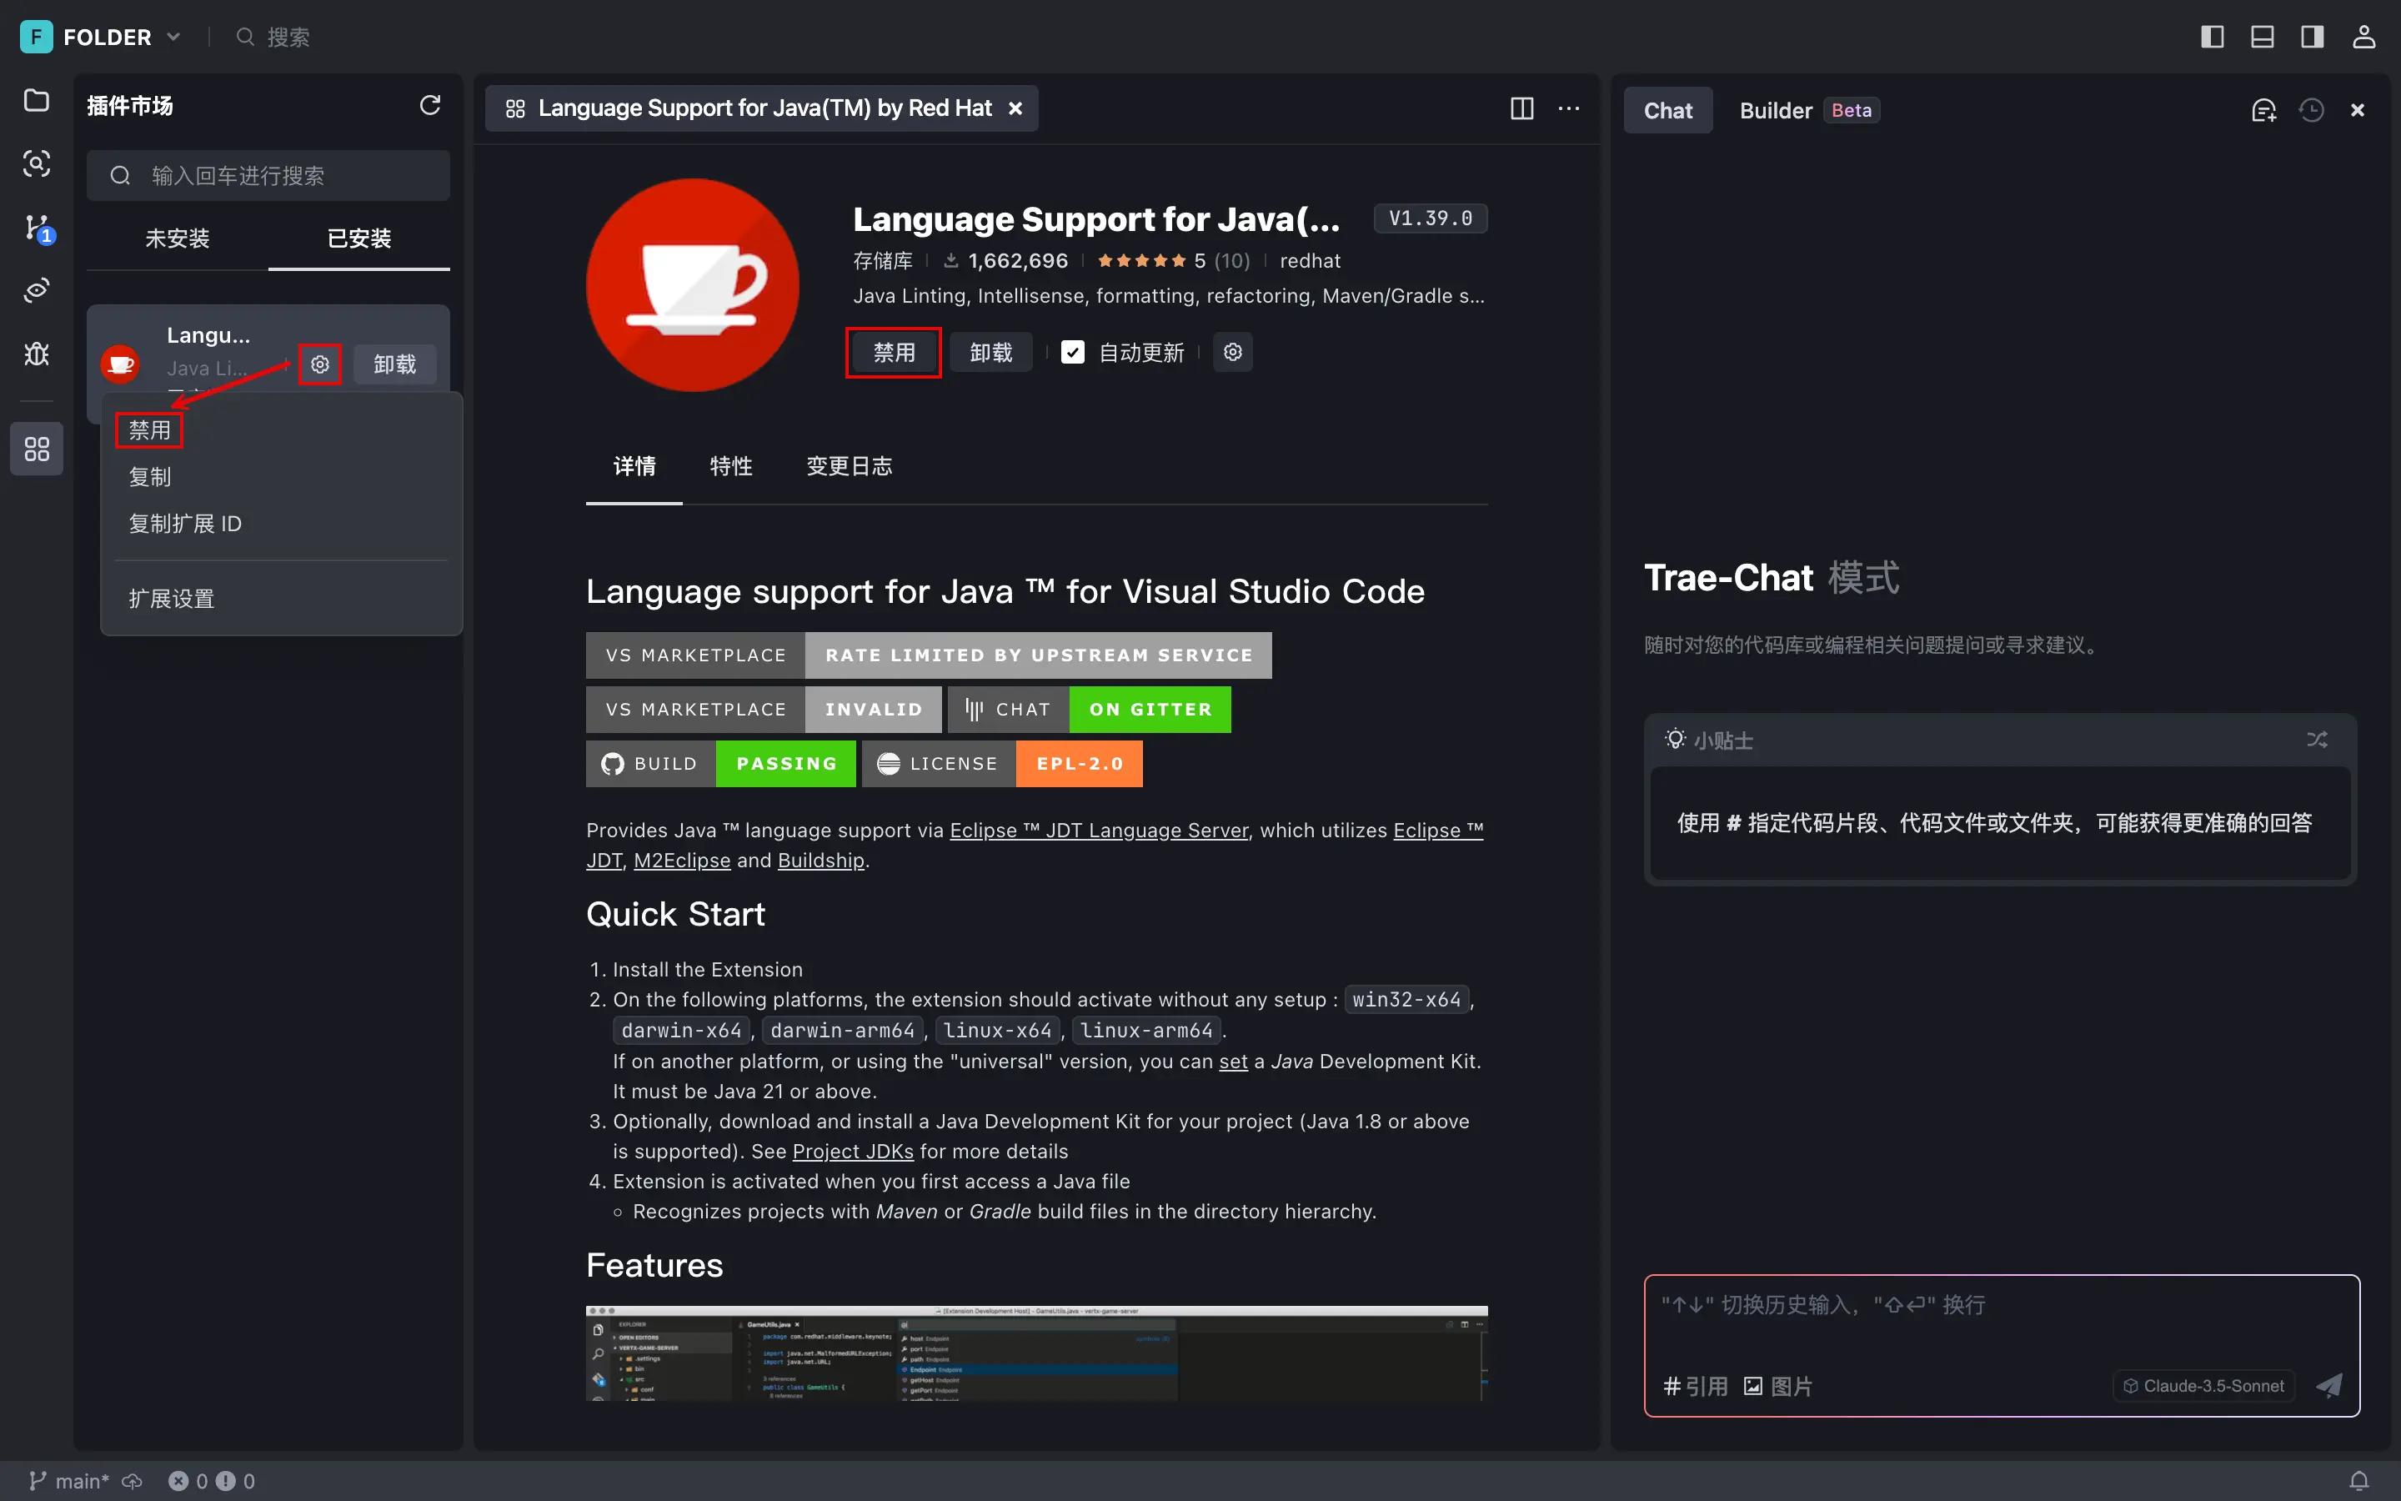This screenshot has width=2401, height=1501.
Task: Toggle the left sidebar layout
Action: [x=2212, y=37]
